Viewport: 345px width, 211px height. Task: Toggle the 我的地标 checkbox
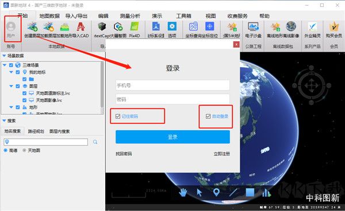pos(18,72)
